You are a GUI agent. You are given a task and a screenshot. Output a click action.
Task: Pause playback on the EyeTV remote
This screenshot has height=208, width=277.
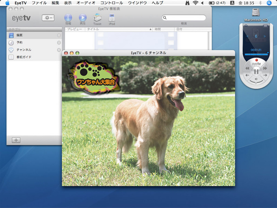[x=256, y=71]
